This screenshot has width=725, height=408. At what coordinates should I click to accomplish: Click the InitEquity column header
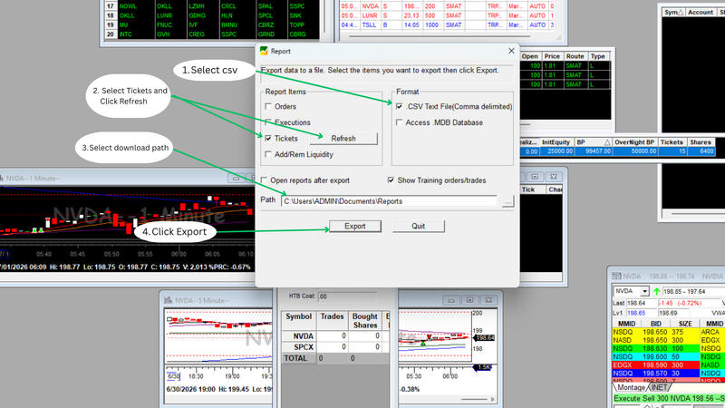click(556, 142)
